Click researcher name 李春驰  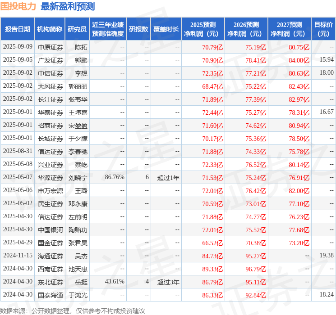tap(78, 152)
